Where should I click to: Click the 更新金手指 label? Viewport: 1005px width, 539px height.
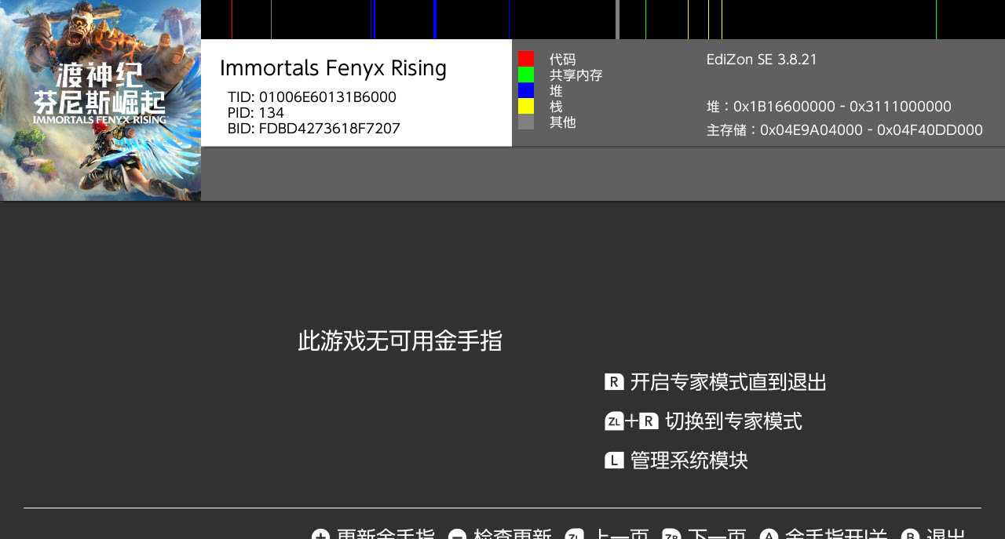[x=386, y=534]
